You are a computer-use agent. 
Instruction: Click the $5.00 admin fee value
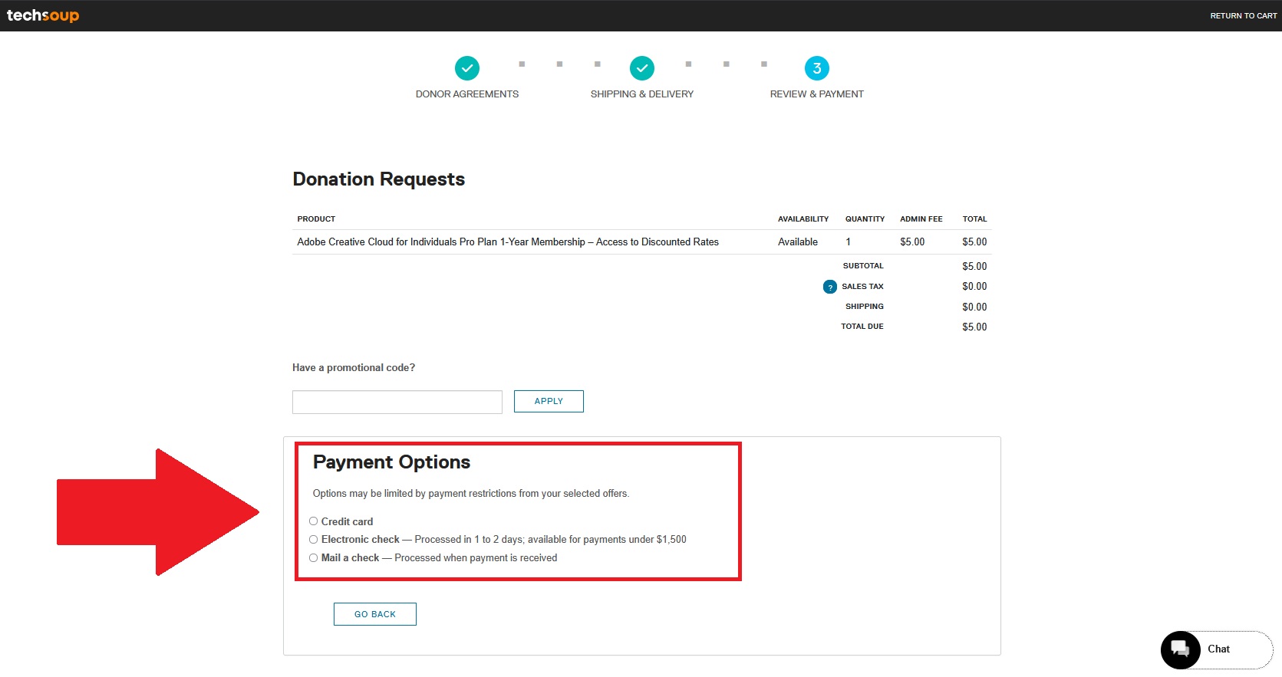(912, 242)
